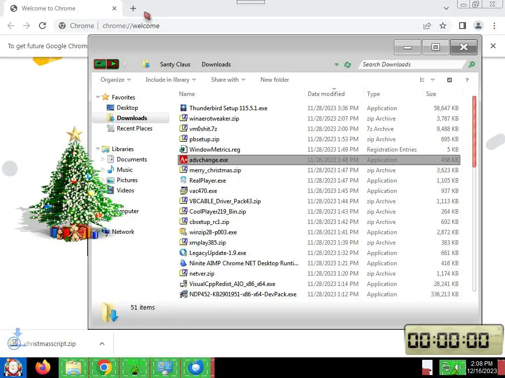Open Chrome profile avatar

click(478, 26)
